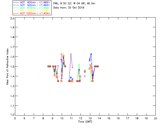Screen dimensions: 160x128
Task: Click the 20 tick on the time axis
Action: click(155, 118)
